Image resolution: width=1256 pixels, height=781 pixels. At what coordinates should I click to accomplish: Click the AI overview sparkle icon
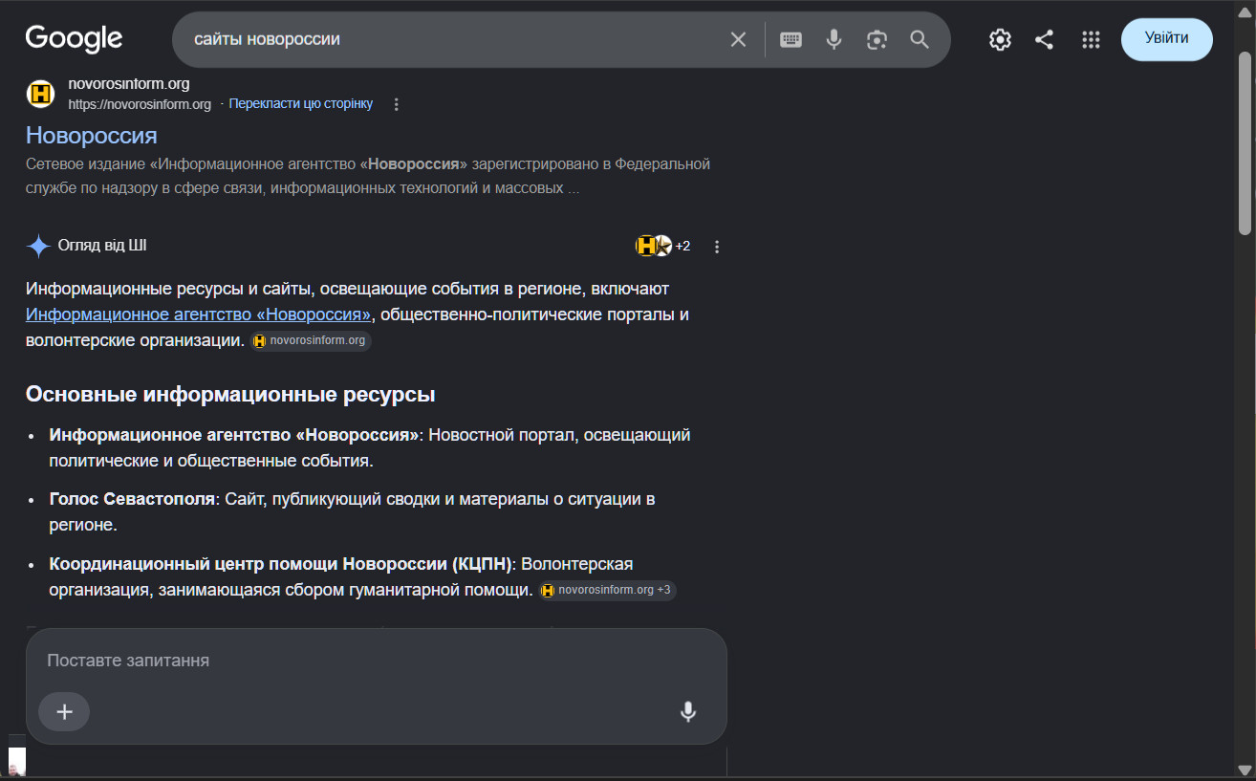[38, 246]
